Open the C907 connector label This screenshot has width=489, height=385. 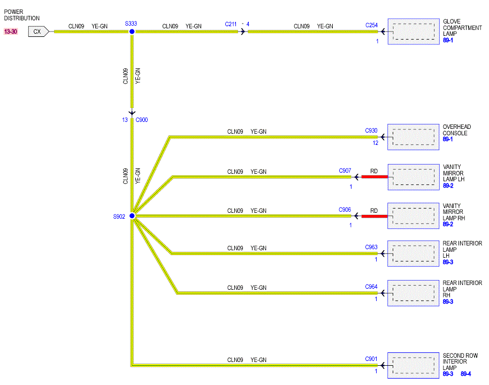tap(345, 171)
